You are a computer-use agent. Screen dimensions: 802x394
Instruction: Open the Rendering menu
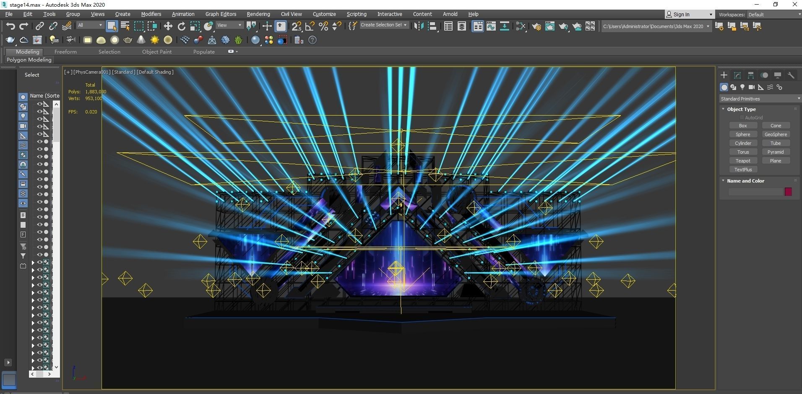tap(258, 14)
